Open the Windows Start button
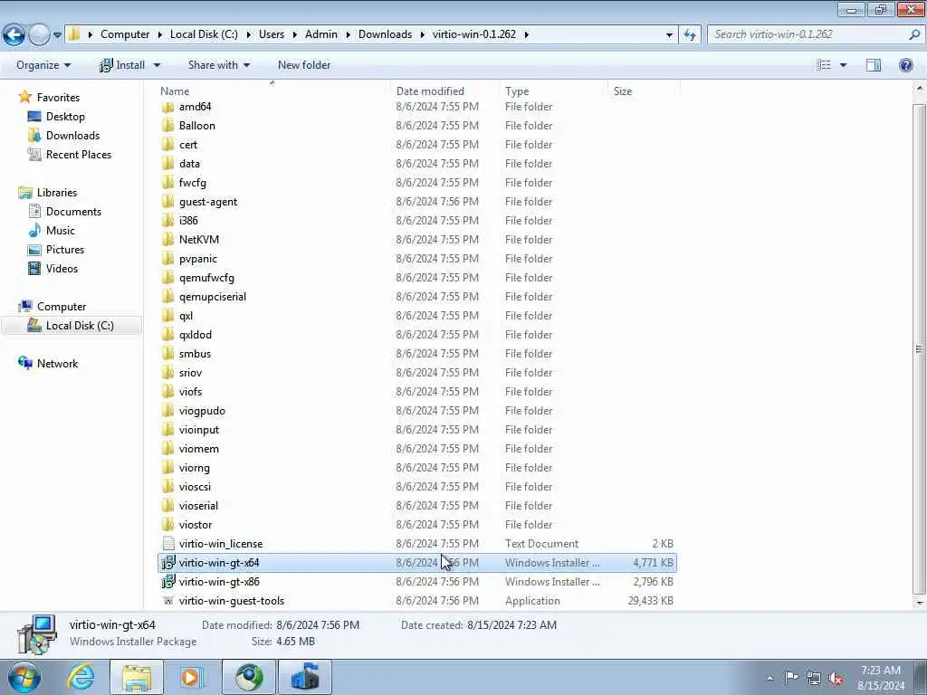The height and width of the screenshot is (695, 927). point(24,677)
